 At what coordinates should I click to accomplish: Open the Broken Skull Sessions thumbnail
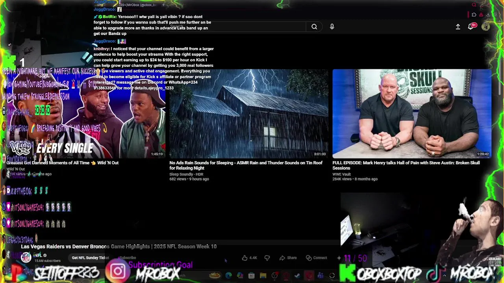coord(412,114)
